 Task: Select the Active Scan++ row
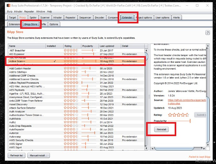coord(76,61)
